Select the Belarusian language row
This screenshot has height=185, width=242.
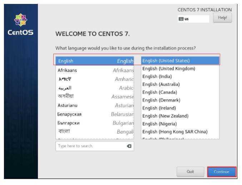(95, 114)
